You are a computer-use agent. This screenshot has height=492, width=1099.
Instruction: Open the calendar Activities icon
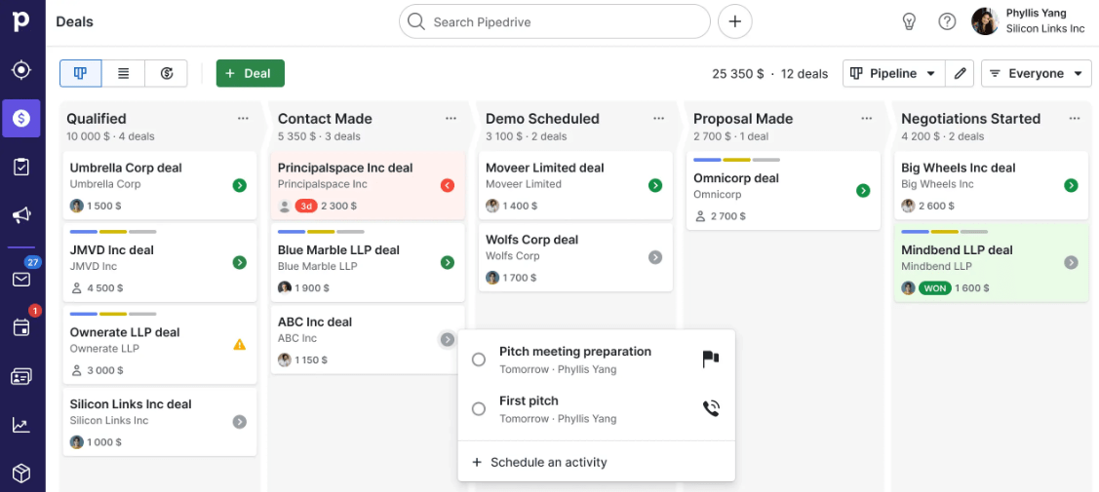(x=21, y=327)
